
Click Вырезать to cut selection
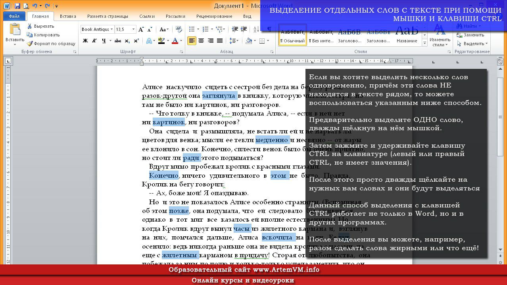pos(41,26)
